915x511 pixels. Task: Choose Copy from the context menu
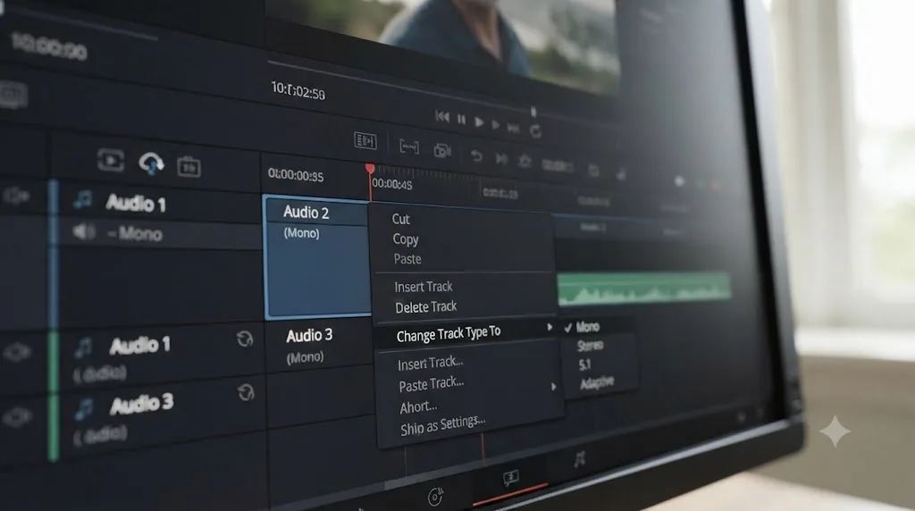point(405,239)
